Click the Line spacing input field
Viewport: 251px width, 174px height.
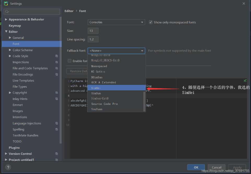[x=93, y=39]
